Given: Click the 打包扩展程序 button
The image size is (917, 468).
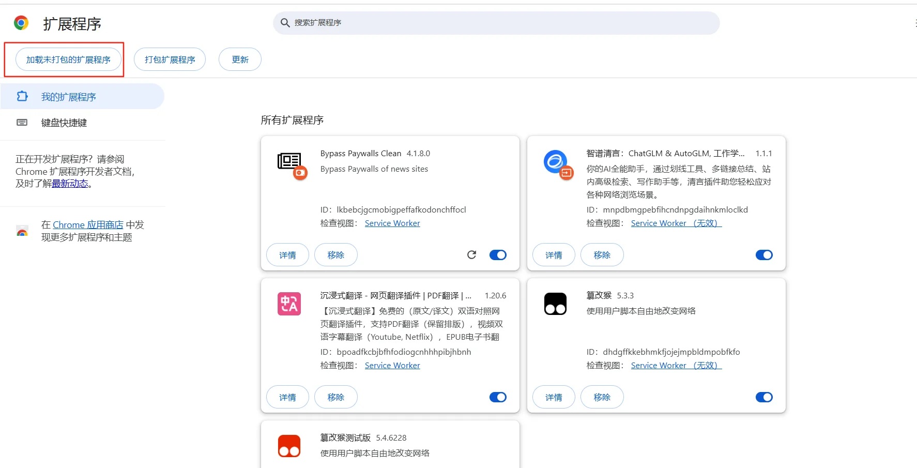Looking at the screenshot, I should pos(170,59).
